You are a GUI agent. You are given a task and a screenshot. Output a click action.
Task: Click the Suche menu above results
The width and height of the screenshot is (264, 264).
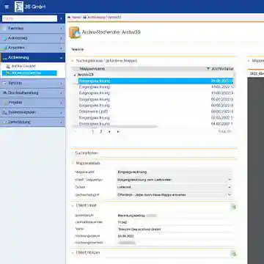(77, 49)
